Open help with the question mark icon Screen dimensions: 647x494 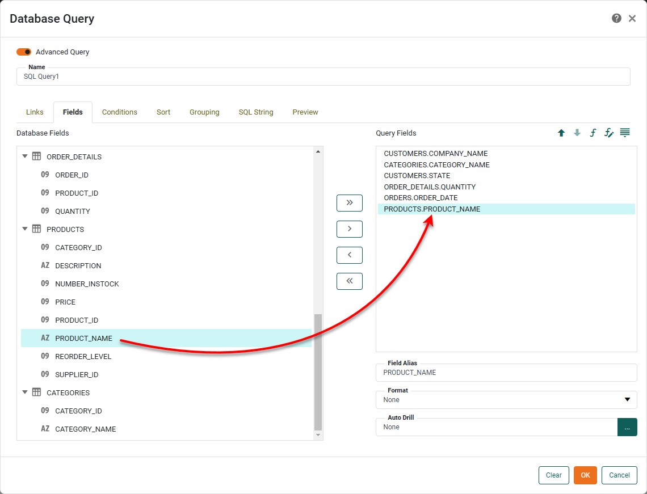click(x=616, y=18)
